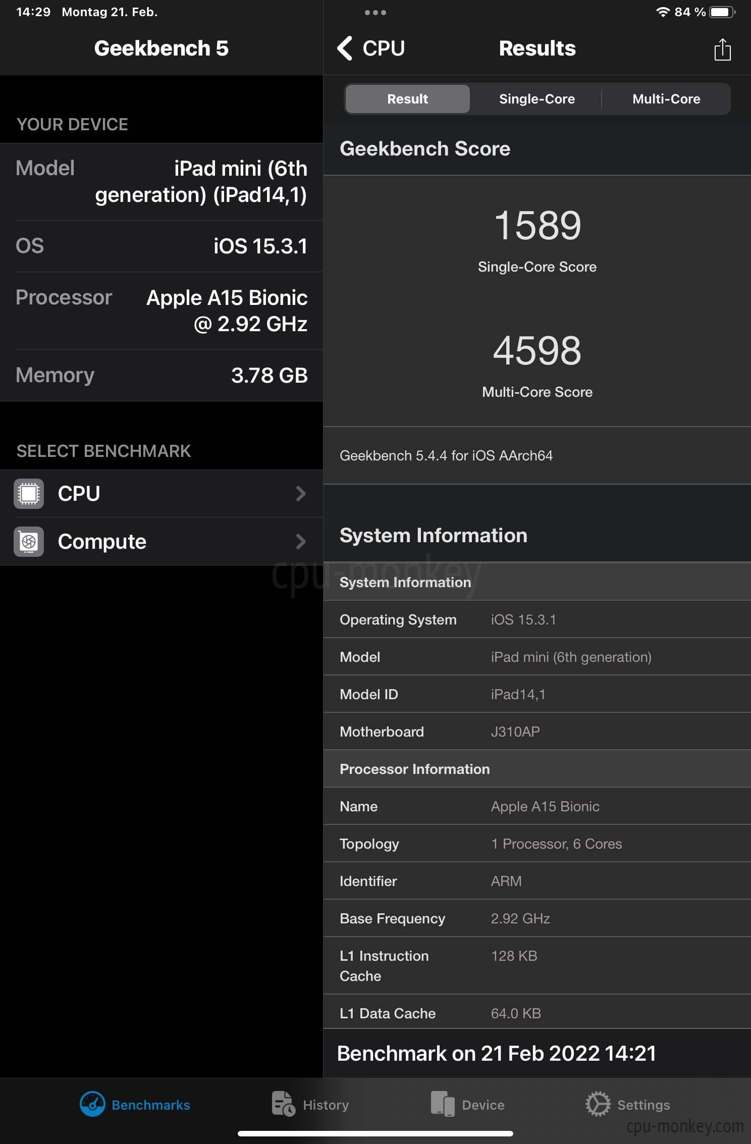Select the Compute benchmark label
The height and width of the screenshot is (1144, 751).
(102, 542)
